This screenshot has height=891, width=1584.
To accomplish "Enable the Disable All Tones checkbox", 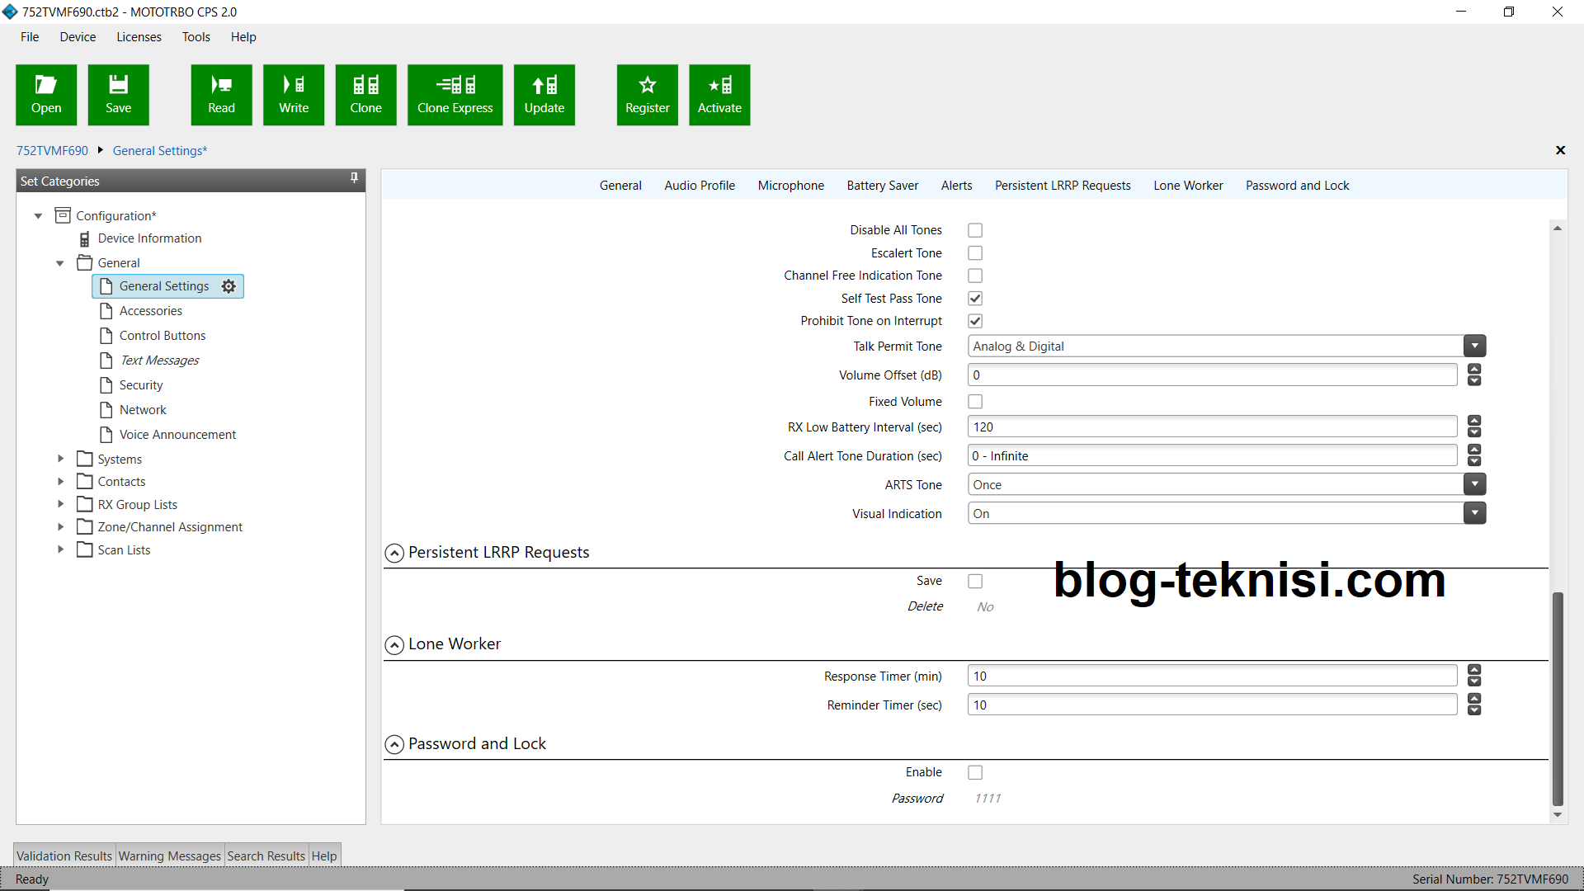I will tap(975, 230).
